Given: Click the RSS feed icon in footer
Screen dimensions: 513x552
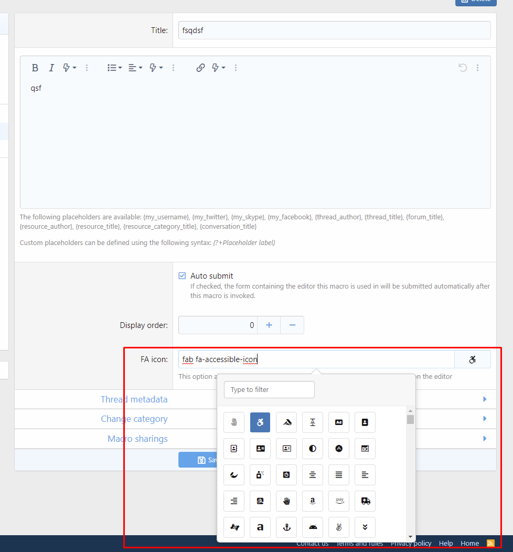Looking at the screenshot, I should tap(491, 543).
